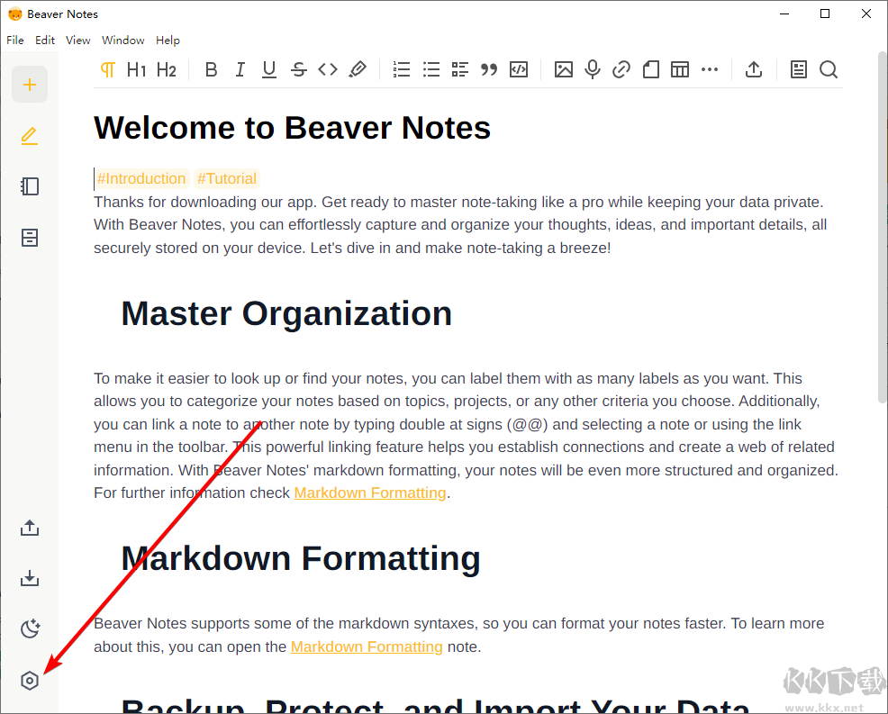
Task: Open the edited notes list via pencil icon
Action: coord(30,135)
